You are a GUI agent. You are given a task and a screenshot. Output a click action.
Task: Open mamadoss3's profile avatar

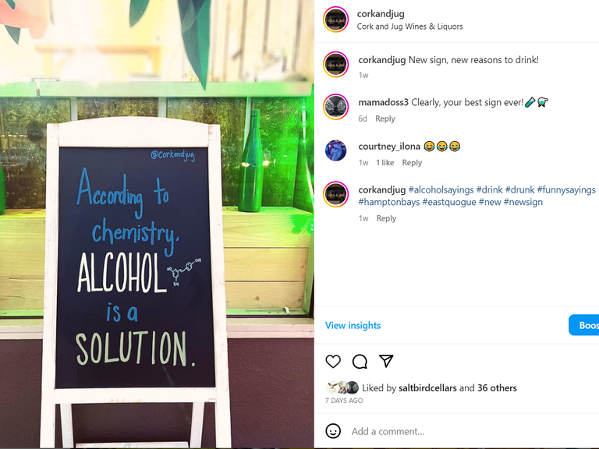click(336, 107)
